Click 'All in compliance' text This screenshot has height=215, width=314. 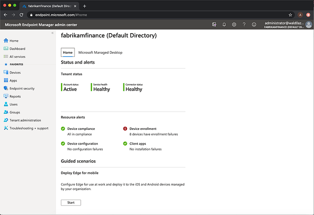[79, 134]
